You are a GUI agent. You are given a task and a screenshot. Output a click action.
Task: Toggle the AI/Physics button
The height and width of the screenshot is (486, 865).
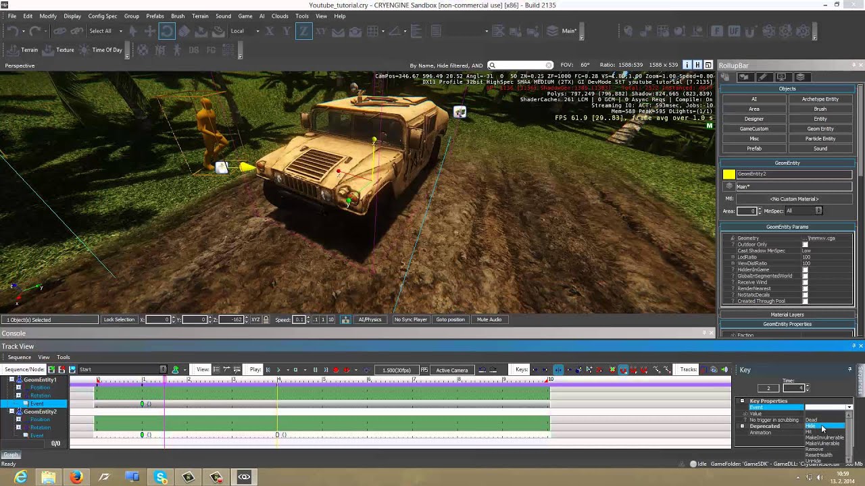[x=370, y=320]
